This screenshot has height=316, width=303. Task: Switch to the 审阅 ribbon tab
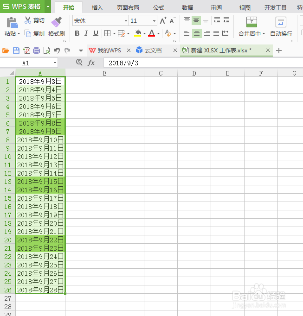pyautogui.click(x=216, y=8)
